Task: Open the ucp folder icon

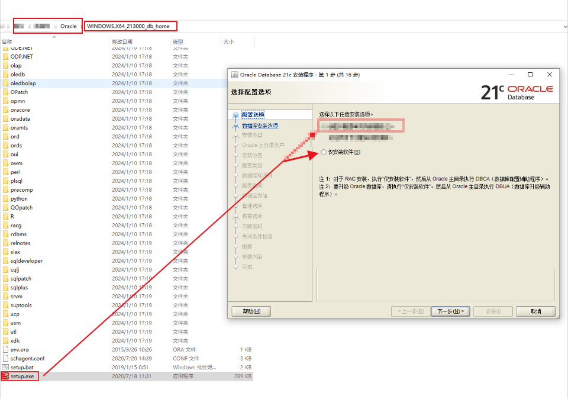Action: coord(5,314)
